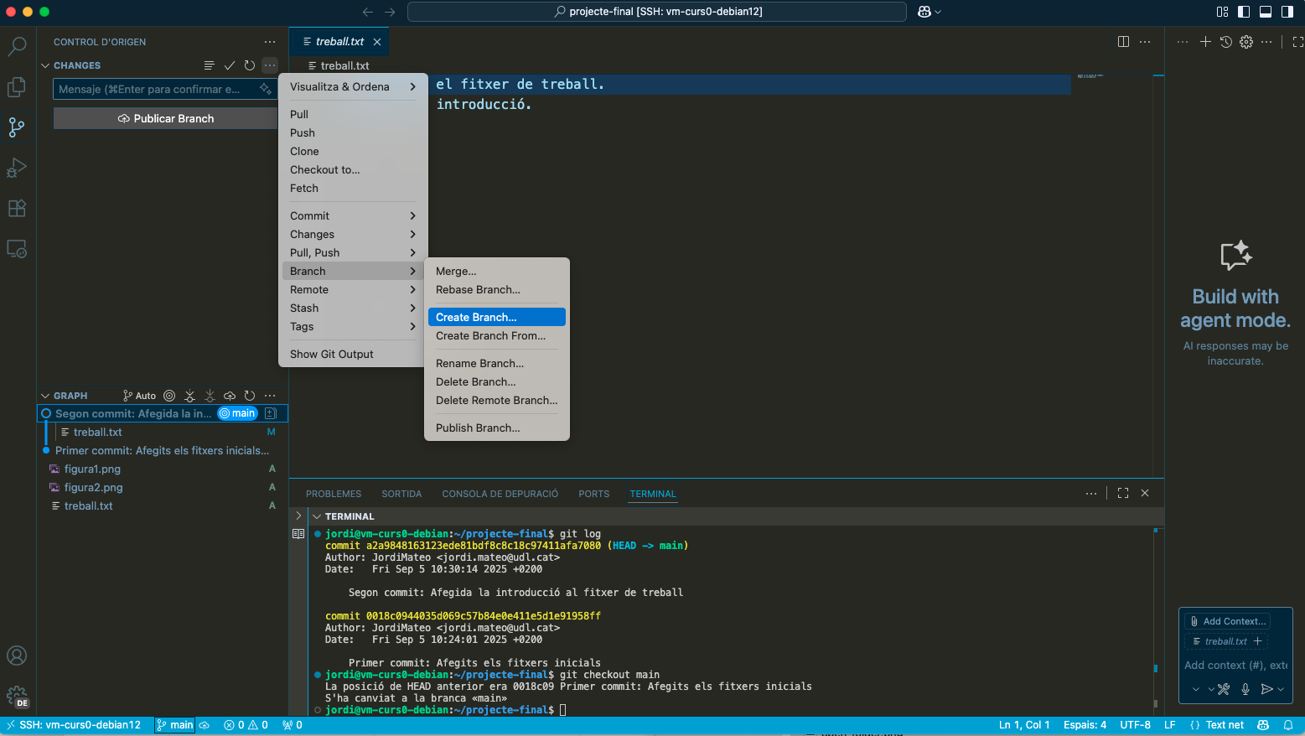
Task: Start voice chat microphone icon
Action: click(x=1245, y=689)
